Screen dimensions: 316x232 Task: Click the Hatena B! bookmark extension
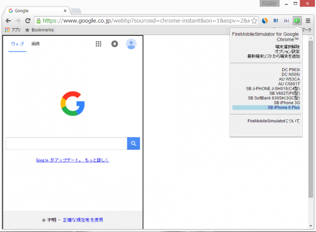(x=276, y=21)
